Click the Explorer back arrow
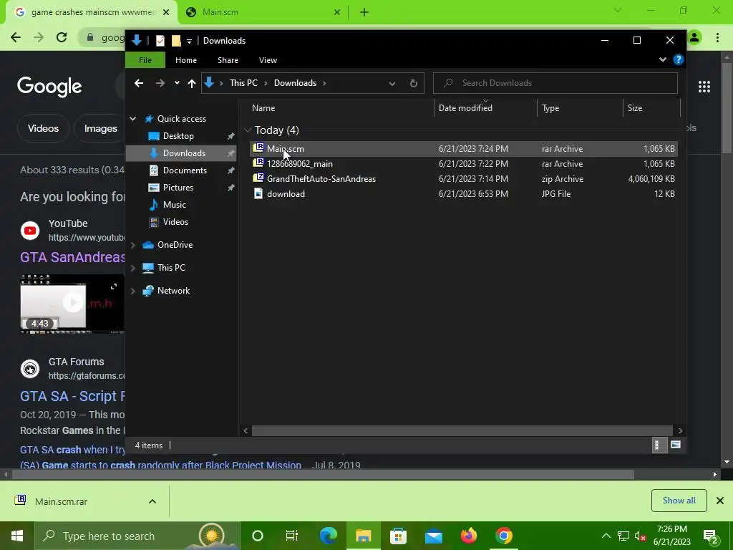Viewport: 733px width, 550px height. [x=139, y=83]
